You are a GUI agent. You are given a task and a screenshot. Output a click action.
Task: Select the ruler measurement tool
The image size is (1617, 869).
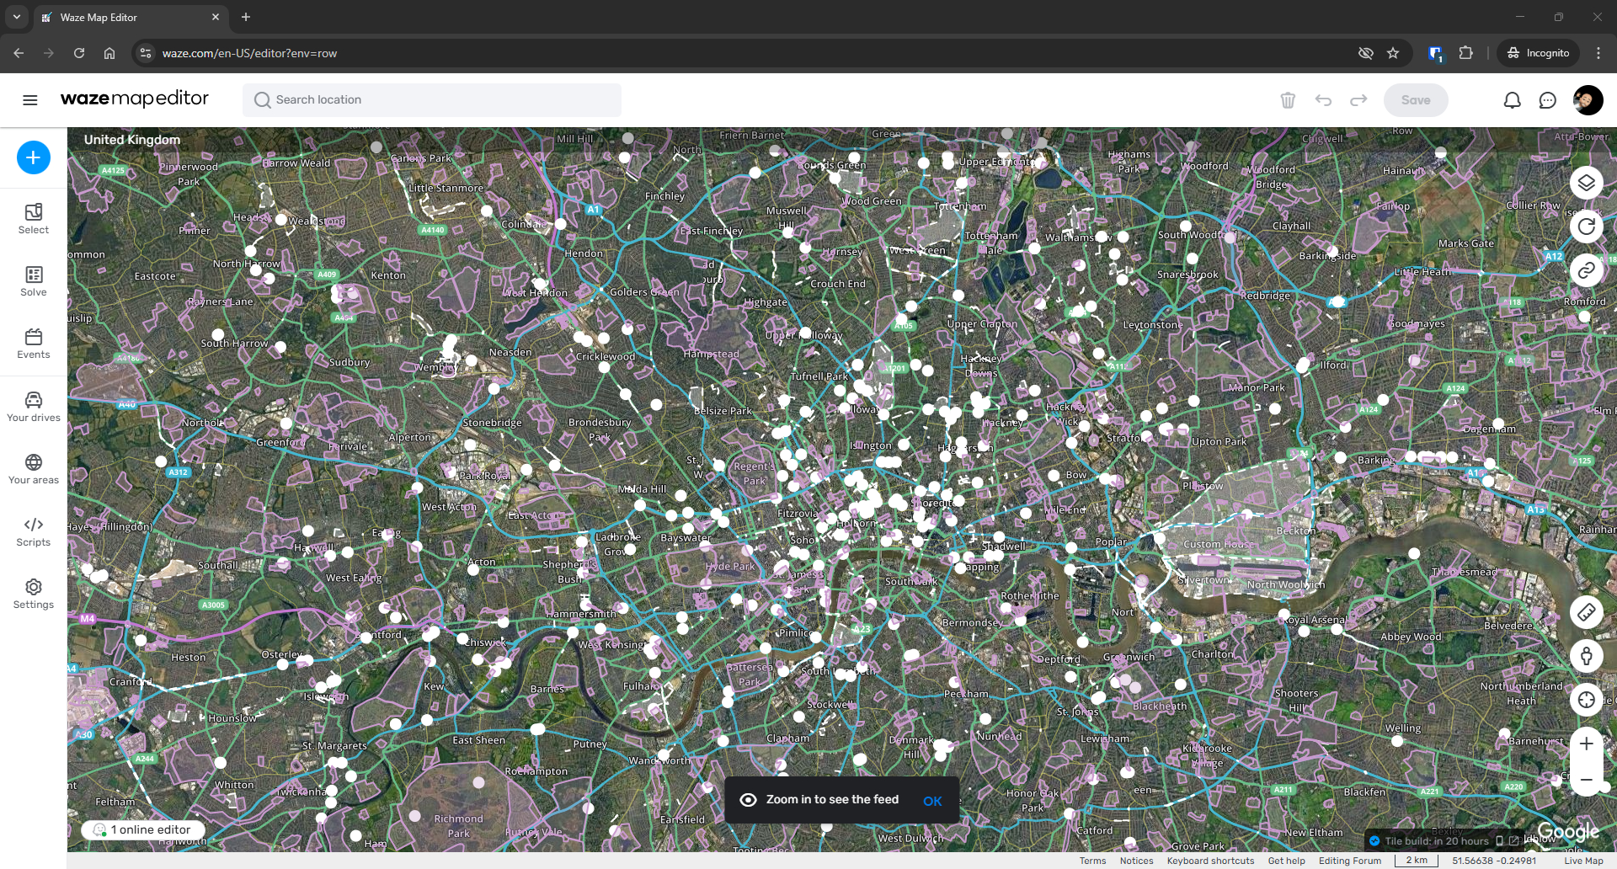(1586, 612)
